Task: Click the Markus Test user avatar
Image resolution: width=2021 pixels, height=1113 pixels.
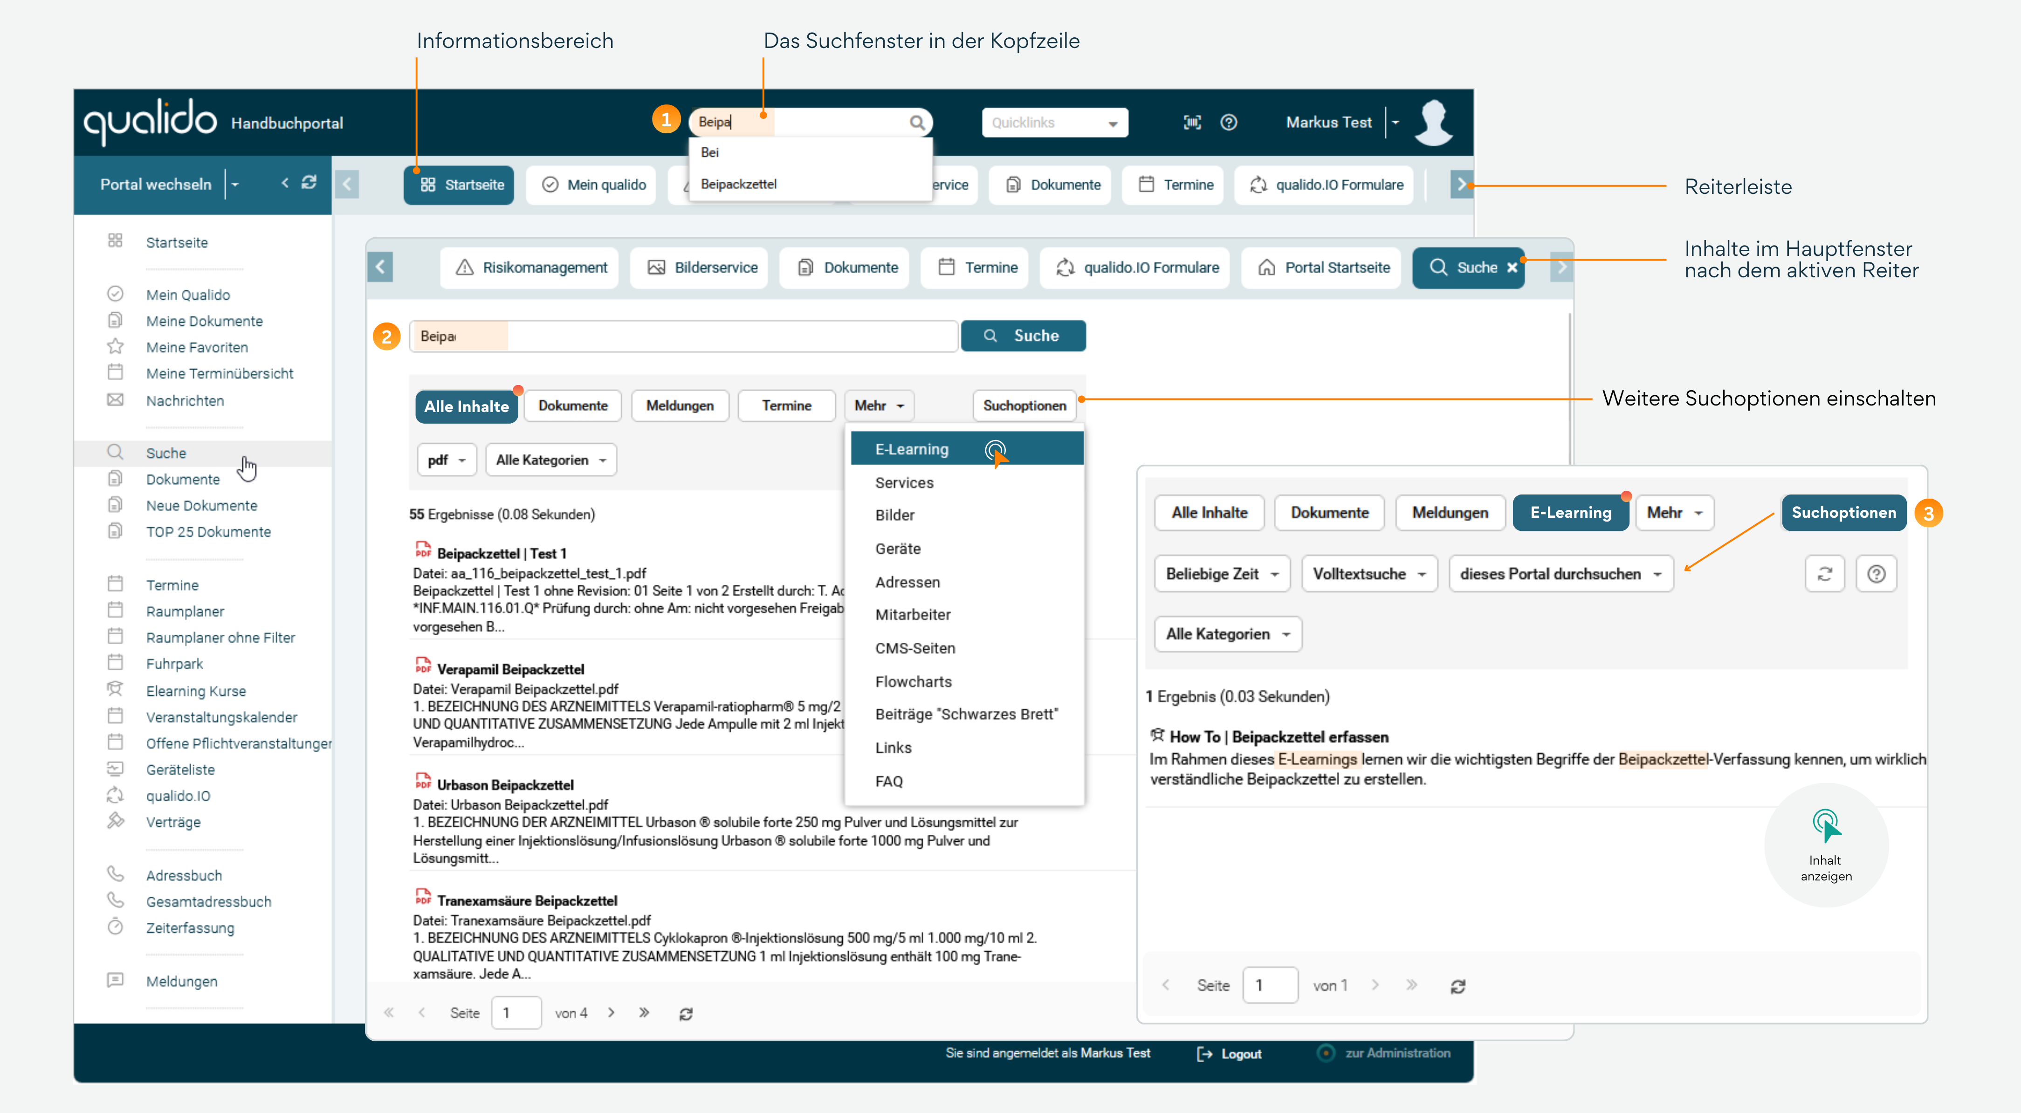Action: pos(1433,123)
